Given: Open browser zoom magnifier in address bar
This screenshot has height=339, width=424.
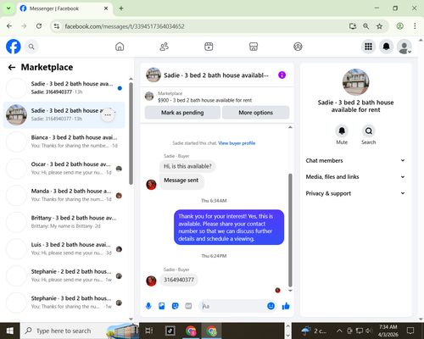Looking at the screenshot, I should [365, 26].
